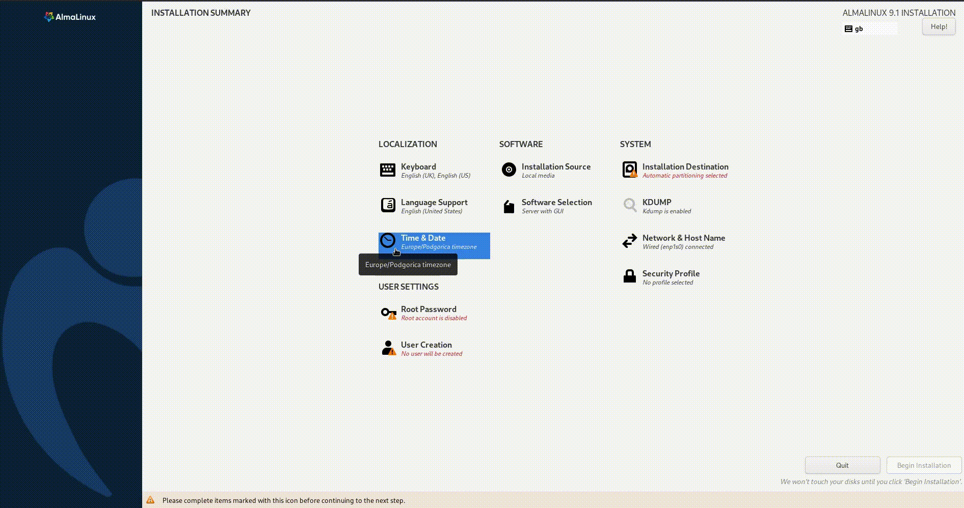Open the Help! button
Viewport: 964px width, 508px height.
pos(939,27)
